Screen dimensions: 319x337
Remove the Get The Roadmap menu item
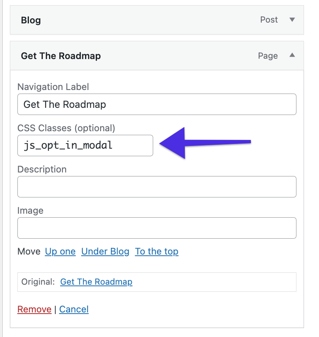(x=34, y=309)
